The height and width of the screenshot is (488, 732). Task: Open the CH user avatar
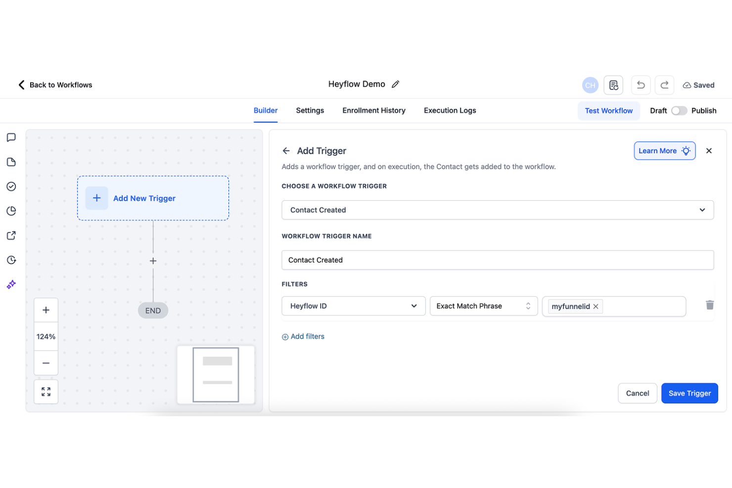pyautogui.click(x=590, y=85)
